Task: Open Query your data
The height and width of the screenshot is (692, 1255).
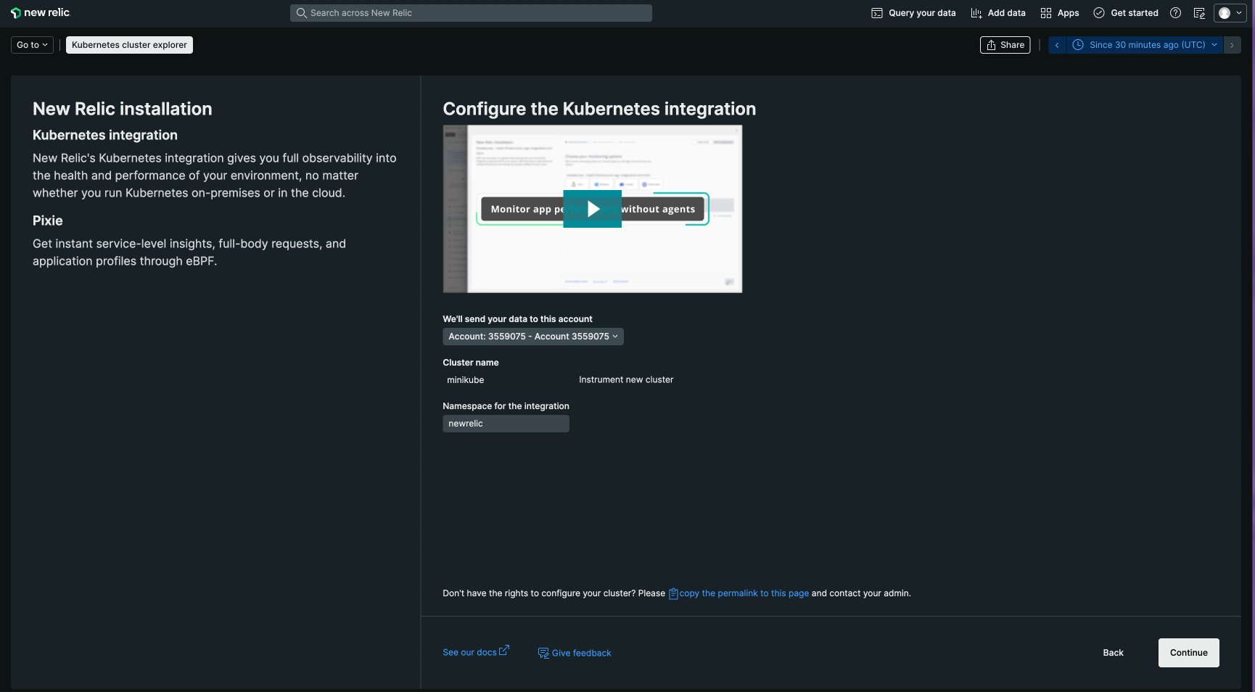Action: [x=913, y=13]
